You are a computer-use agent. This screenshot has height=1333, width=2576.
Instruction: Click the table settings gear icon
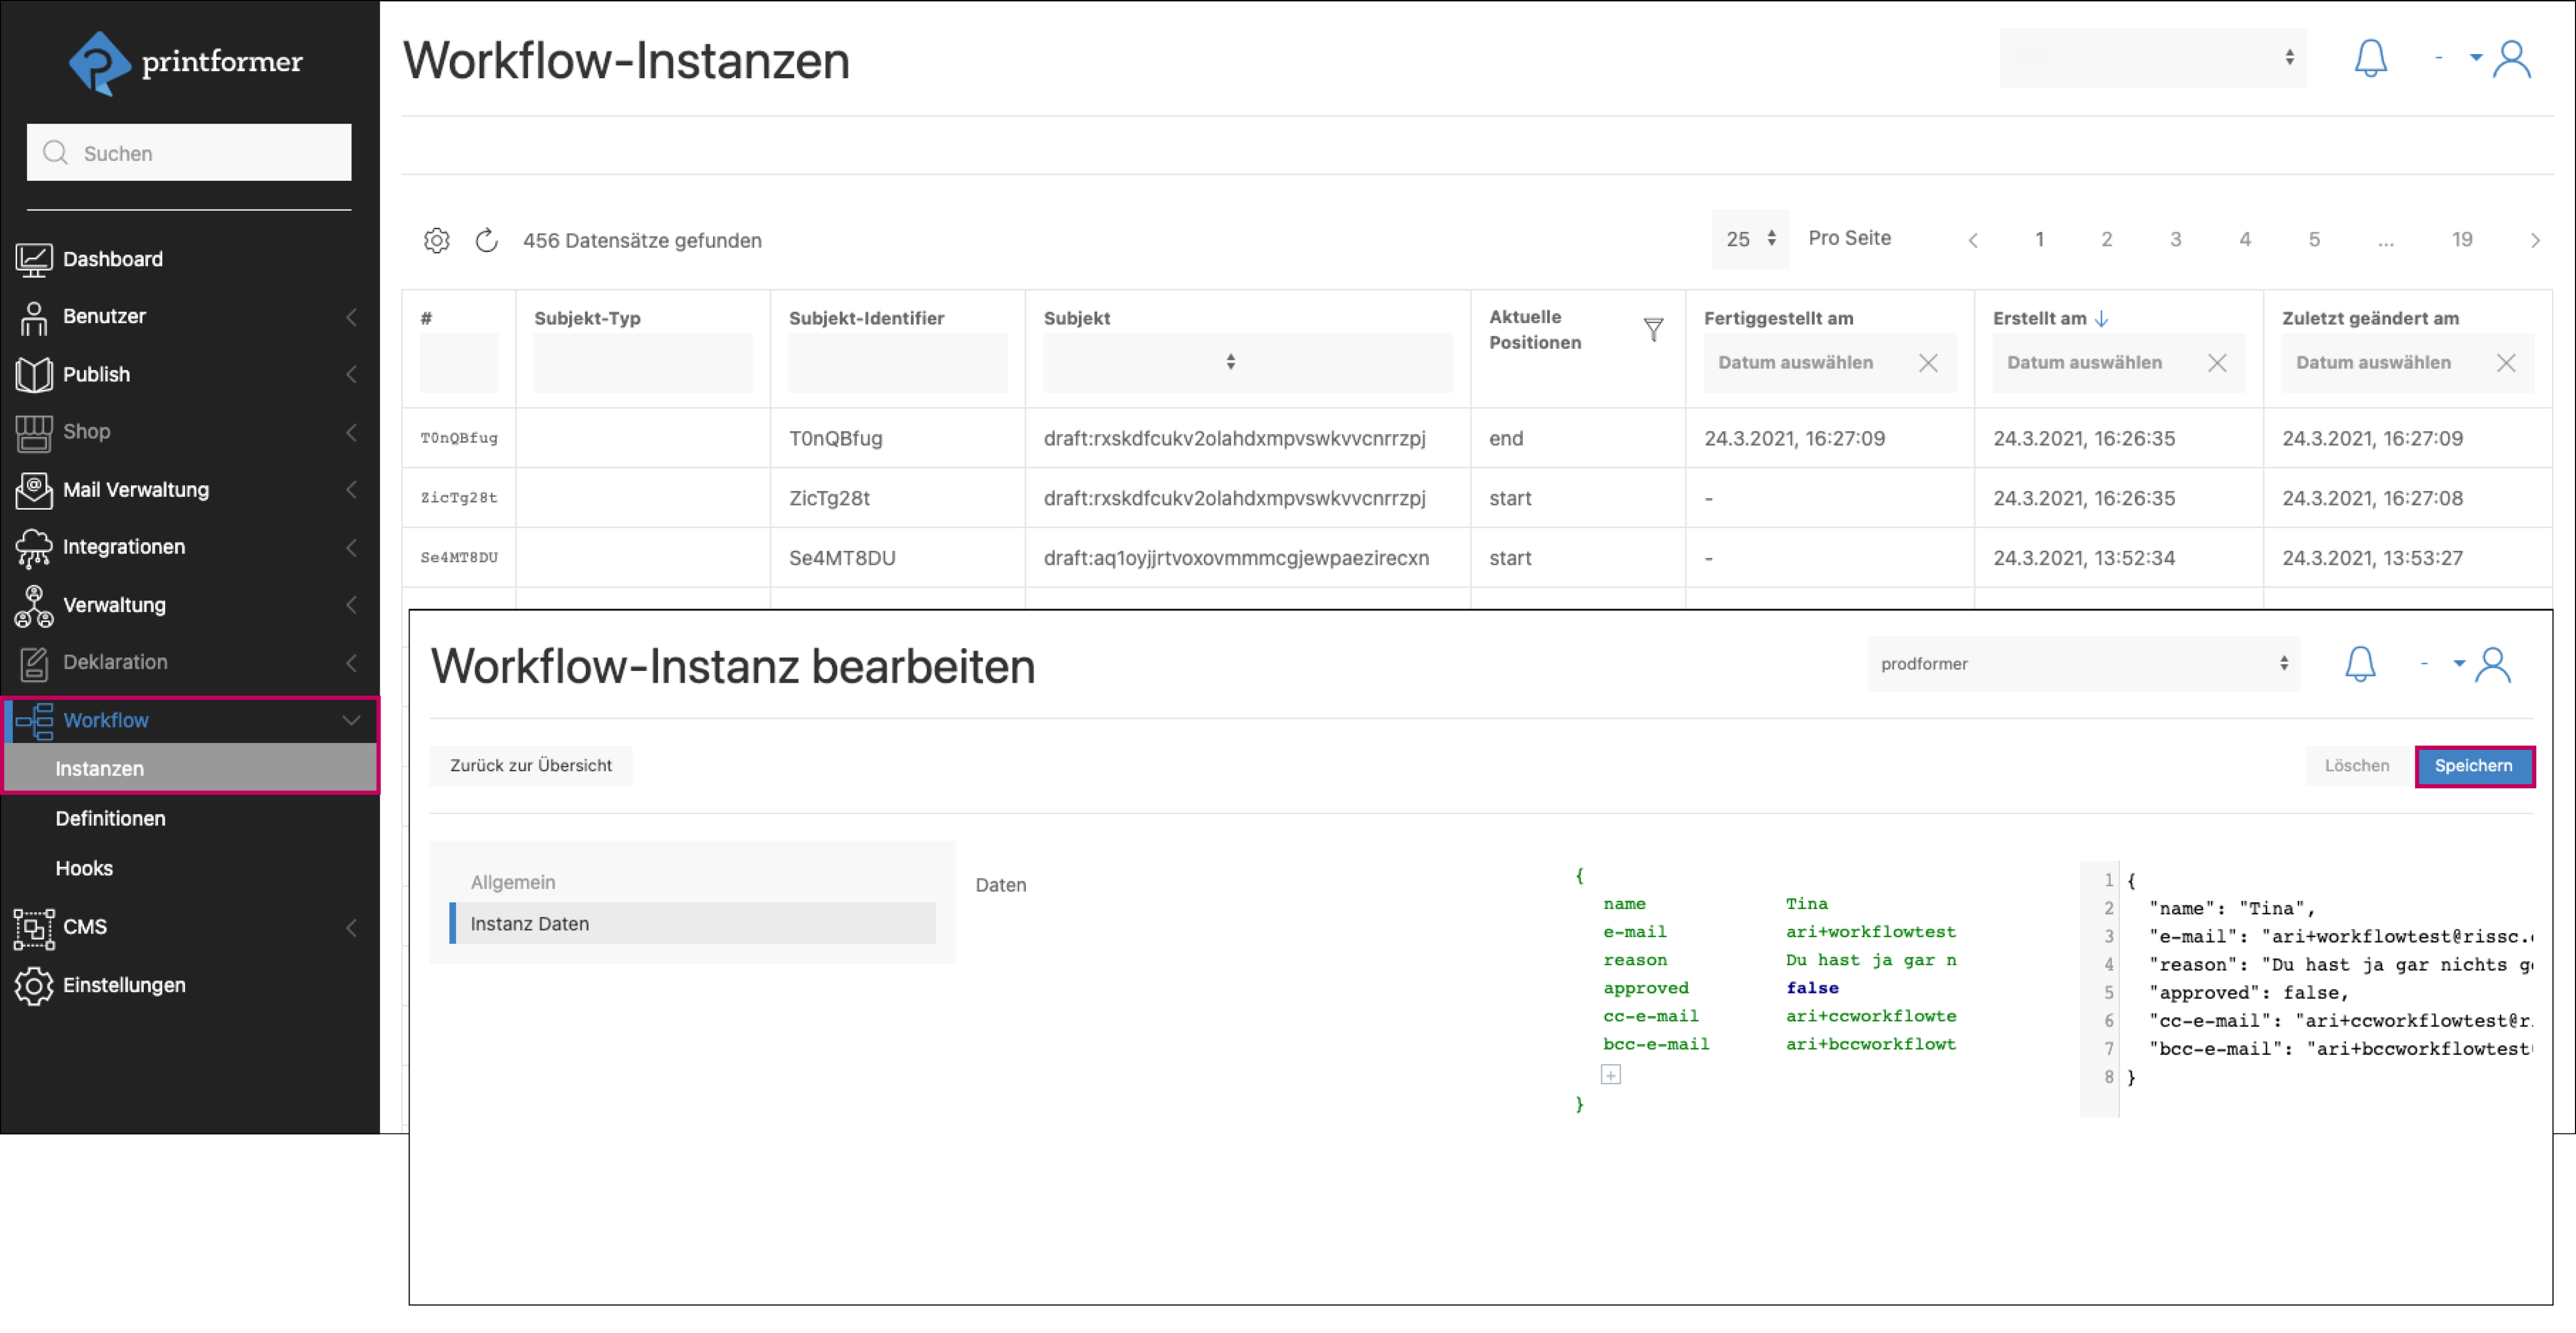coord(437,240)
